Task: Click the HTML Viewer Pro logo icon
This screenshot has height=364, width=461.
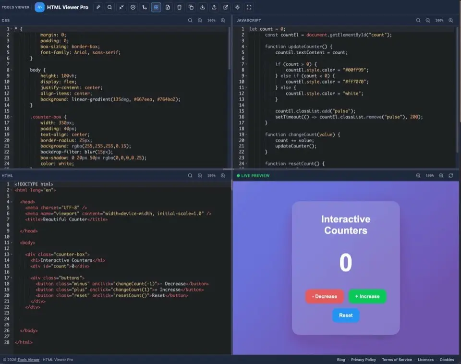Action: (40, 7)
